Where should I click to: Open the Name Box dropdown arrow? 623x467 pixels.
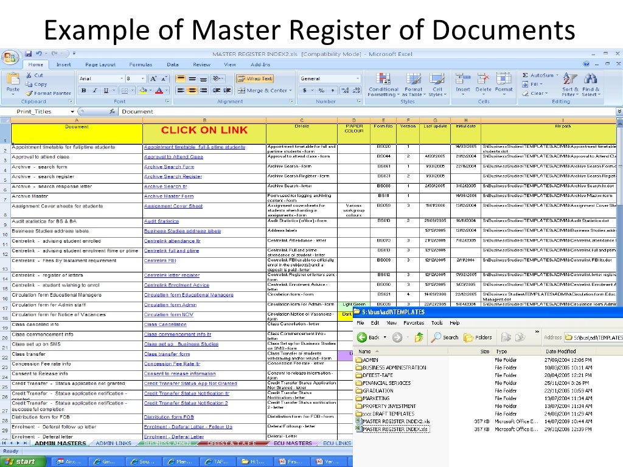click(x=72, y=112)
